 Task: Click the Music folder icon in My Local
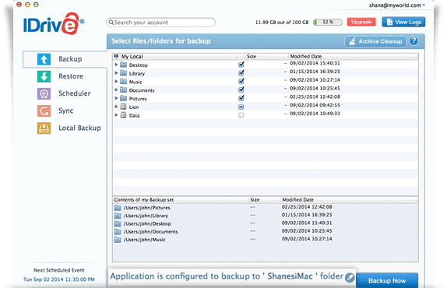124,82
